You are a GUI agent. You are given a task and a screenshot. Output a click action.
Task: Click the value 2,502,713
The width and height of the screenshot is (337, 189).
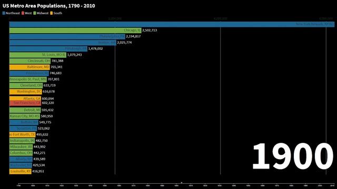pos(150,30)
